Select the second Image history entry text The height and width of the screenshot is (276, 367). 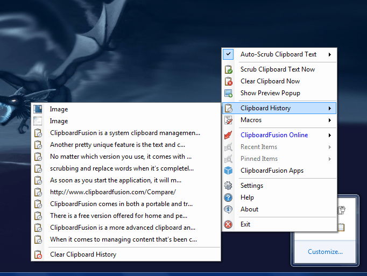pos(59,121)
